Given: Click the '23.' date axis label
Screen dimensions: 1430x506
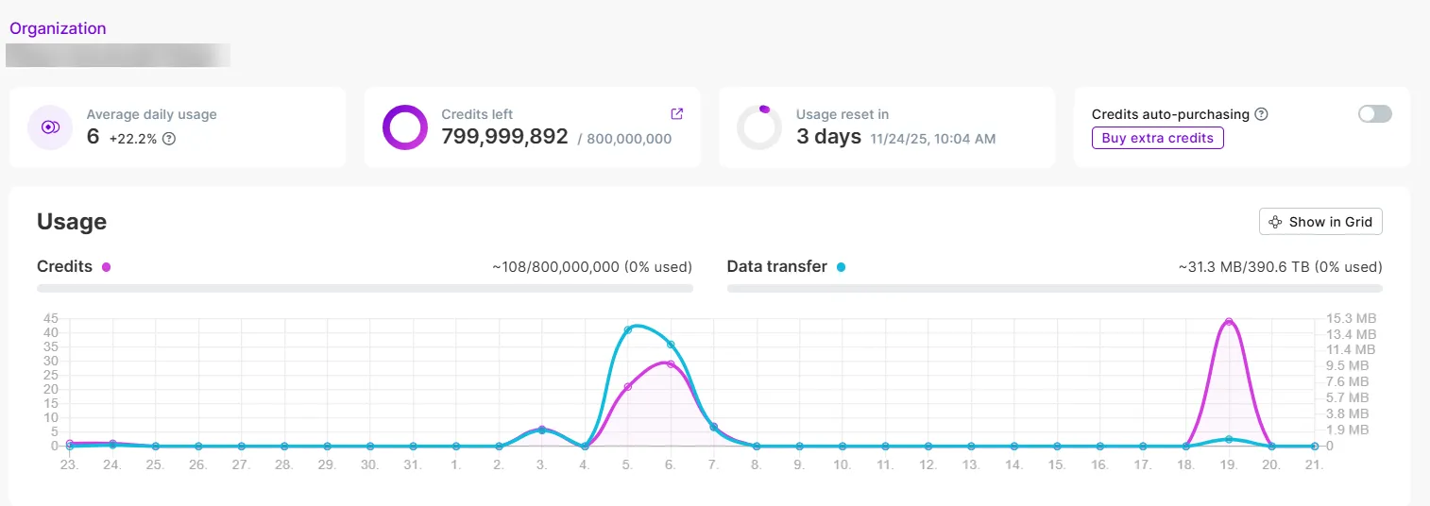Looking at the screenshot, I should tap(69, 465).
